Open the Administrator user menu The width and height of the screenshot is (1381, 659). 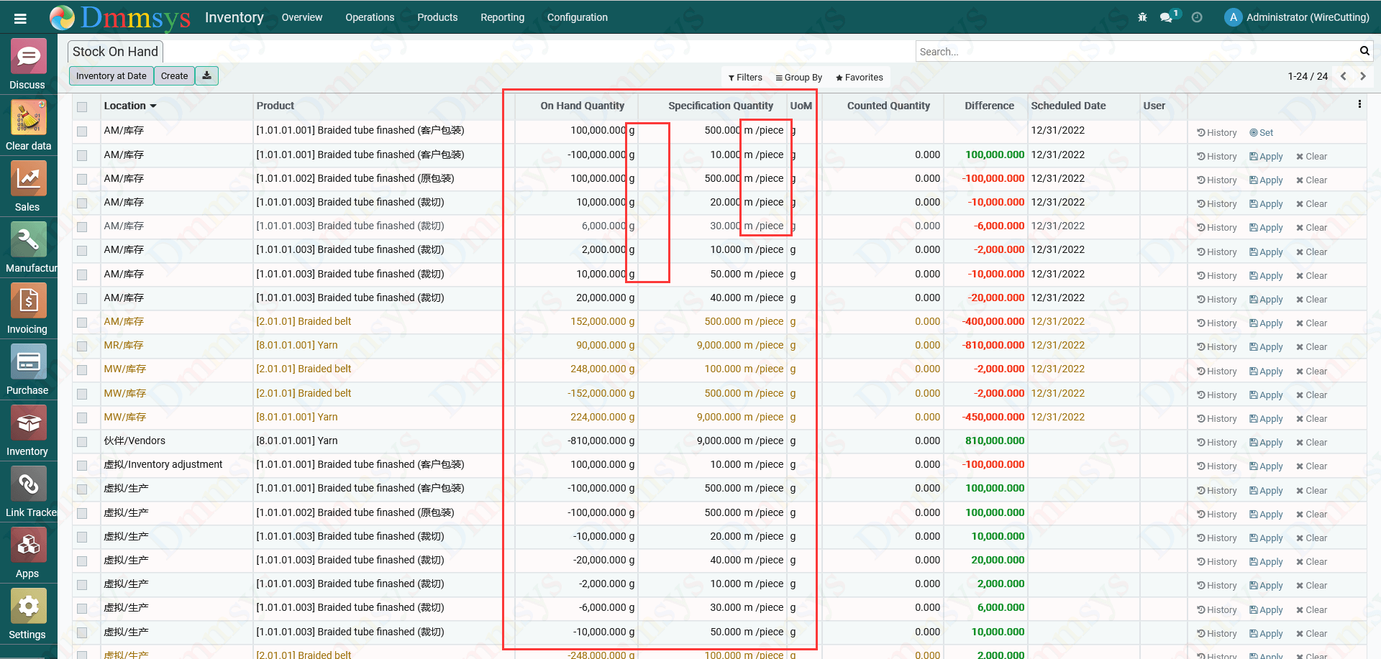click(1297, 17)
